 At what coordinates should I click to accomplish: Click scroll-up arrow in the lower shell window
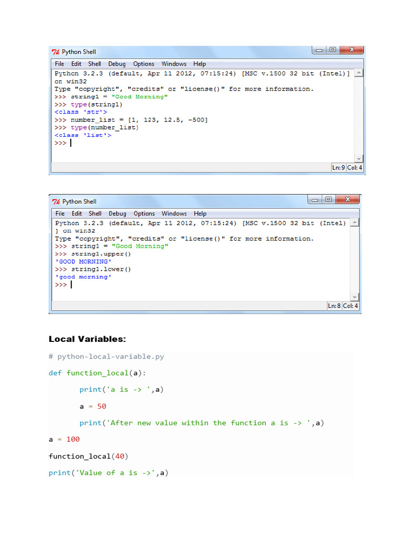pyautogui.click(x=355, y=223)
